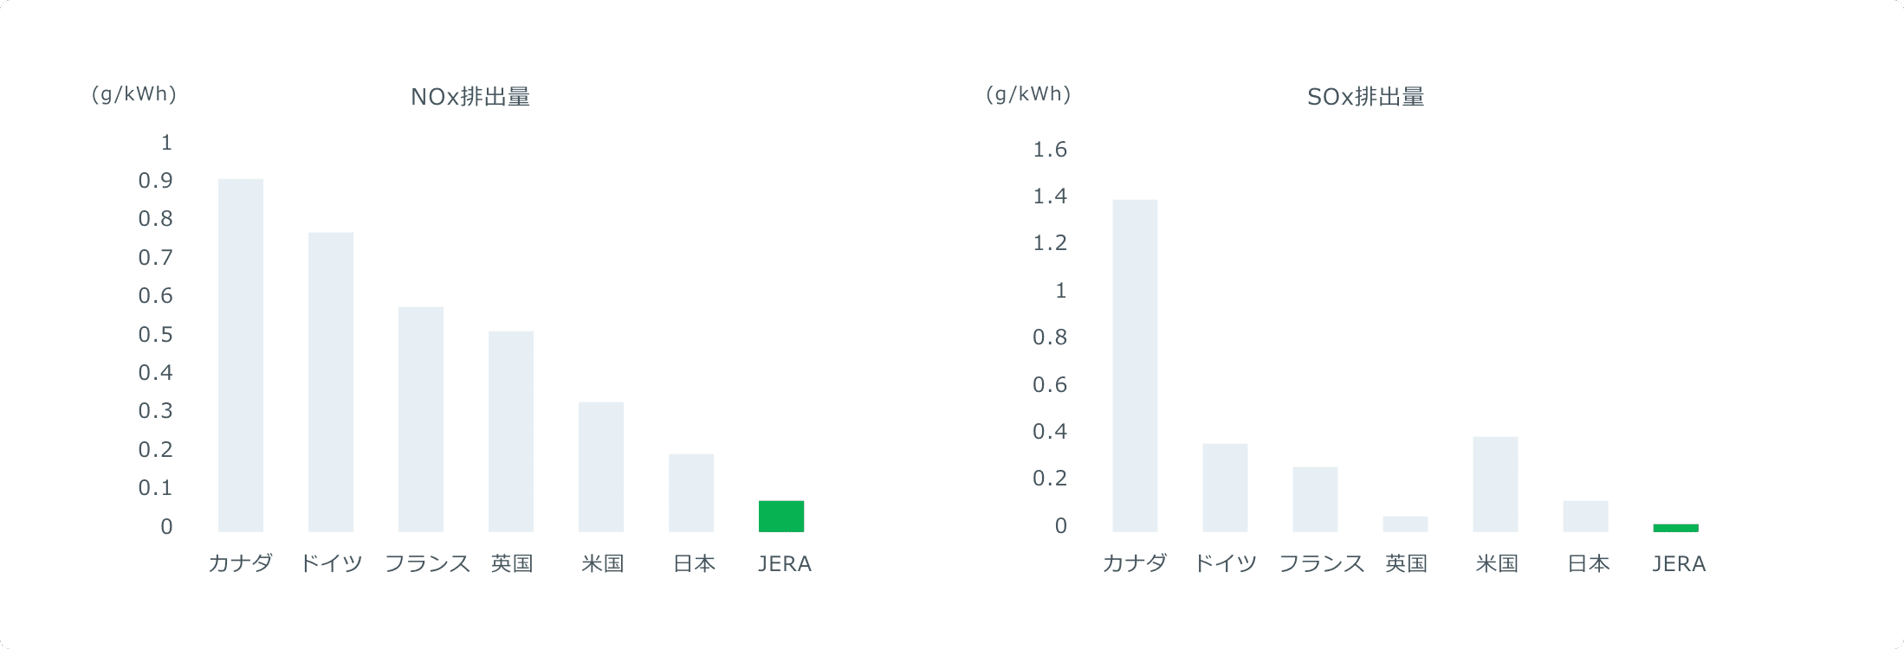Click JERA axis label under SOx chart
This screenshot has width=1904, height=649.
coord(1679,564)
